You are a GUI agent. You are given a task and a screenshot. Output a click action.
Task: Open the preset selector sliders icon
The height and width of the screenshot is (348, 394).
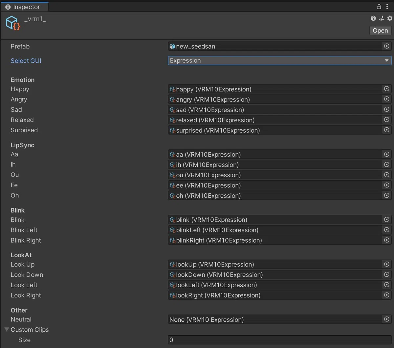click(382, 18)
